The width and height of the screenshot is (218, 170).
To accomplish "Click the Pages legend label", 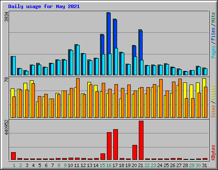I will point(213,52).
